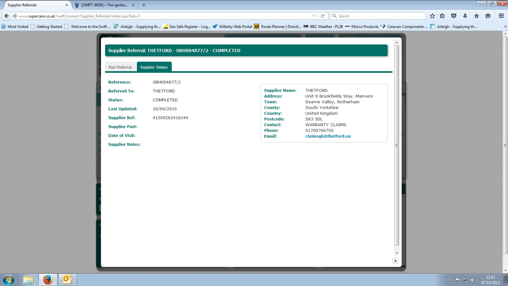Bookmark this page with the star icon

432,16
